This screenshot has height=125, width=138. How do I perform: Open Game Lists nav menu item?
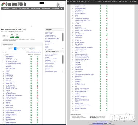click(x=15, y=9)
